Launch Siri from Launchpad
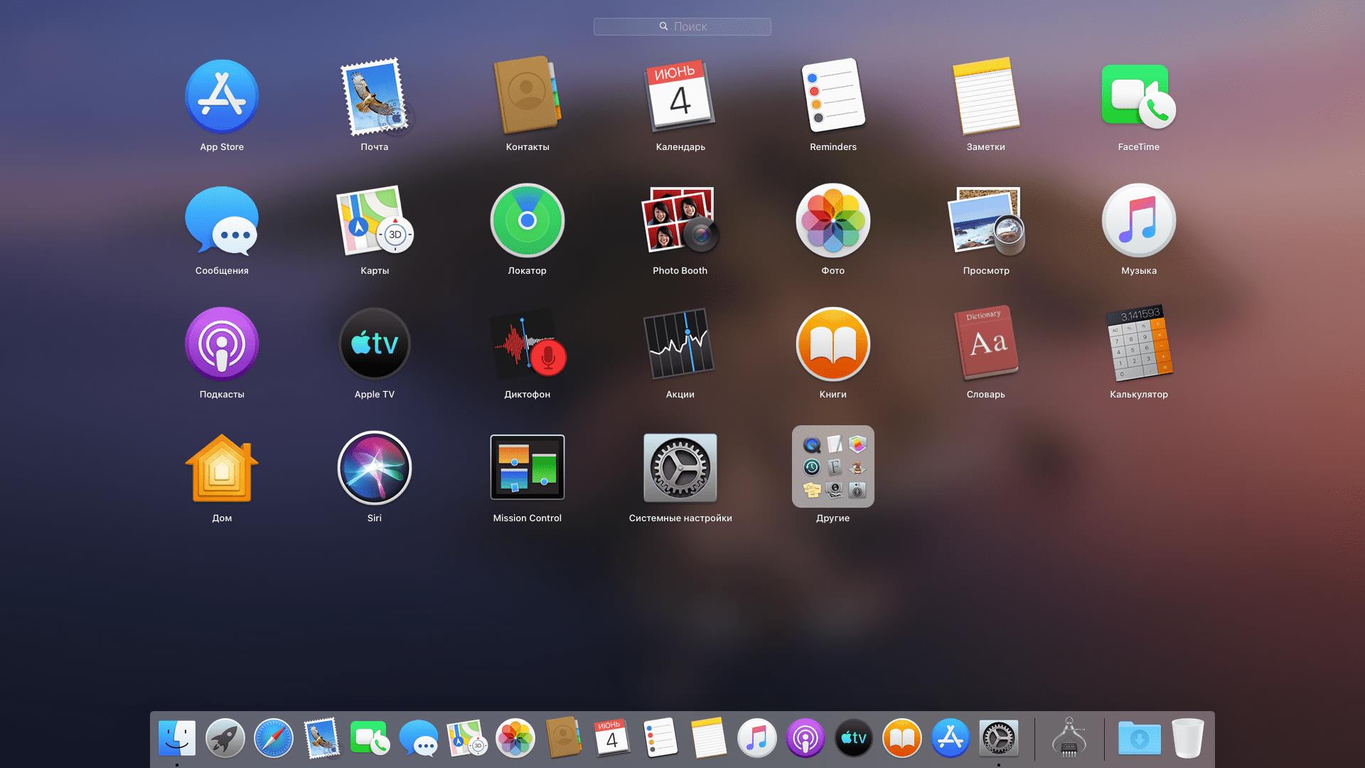The height and width of the screenshot is (768, 1365). click(x=373, y=467)
